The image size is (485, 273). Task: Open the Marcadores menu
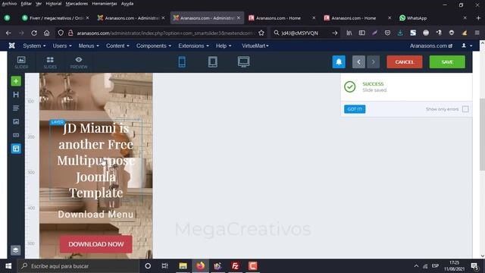tap(77, 4)
